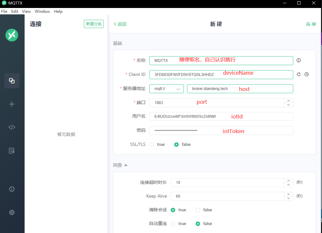Viewport: 322px width, 233px height.
Task: Enable 自动重连 by selecting true
Action: pyautogui.click(x=173, y=223)
